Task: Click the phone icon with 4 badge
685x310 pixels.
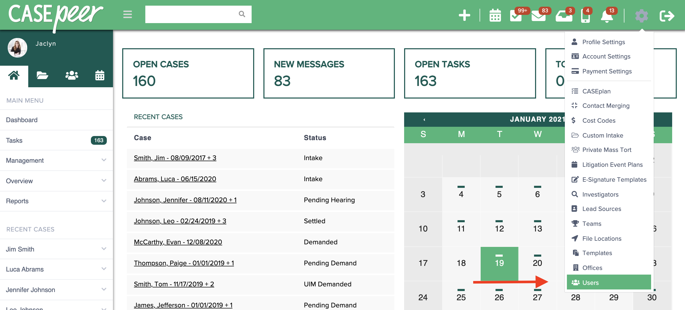Action: tap(585, 16)
